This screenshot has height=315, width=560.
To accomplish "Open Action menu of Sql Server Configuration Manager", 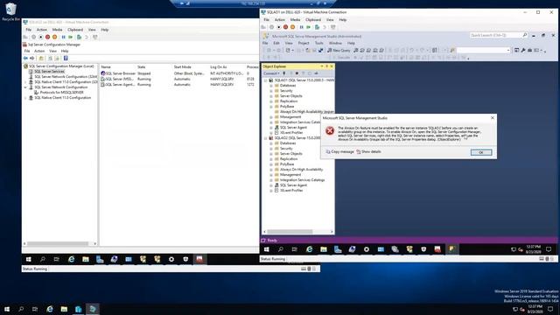I will click(x=39, y=51).
